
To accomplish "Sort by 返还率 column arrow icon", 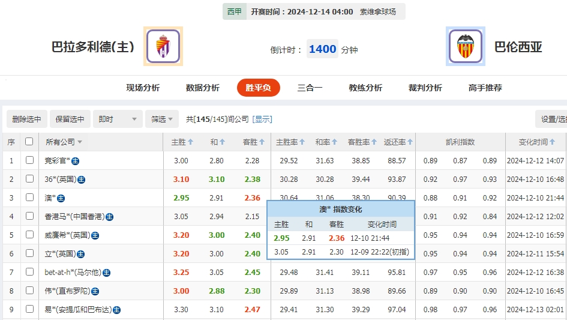I will click(x=410, y=142).
